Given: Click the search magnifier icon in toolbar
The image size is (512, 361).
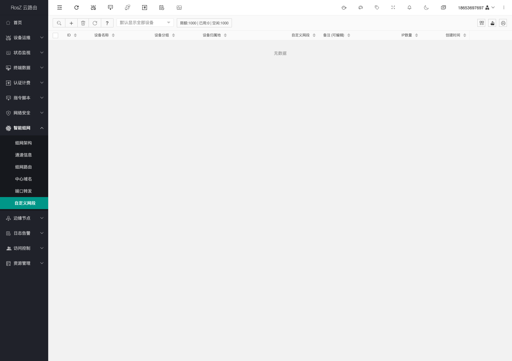Looking at the screenshot, I should pos(59,23).
